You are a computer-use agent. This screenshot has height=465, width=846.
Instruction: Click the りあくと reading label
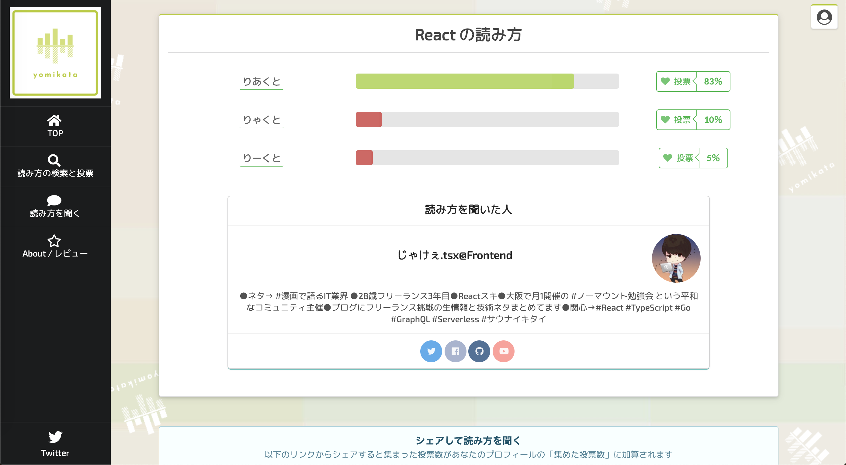pyautogui.click(x=262, y=81)
